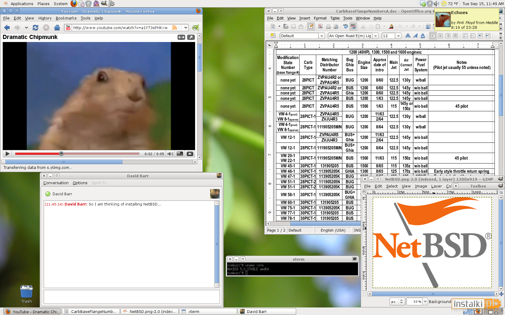
Task: Toggle Bold formatting in OpenOffice
Action: pos(408,36)
